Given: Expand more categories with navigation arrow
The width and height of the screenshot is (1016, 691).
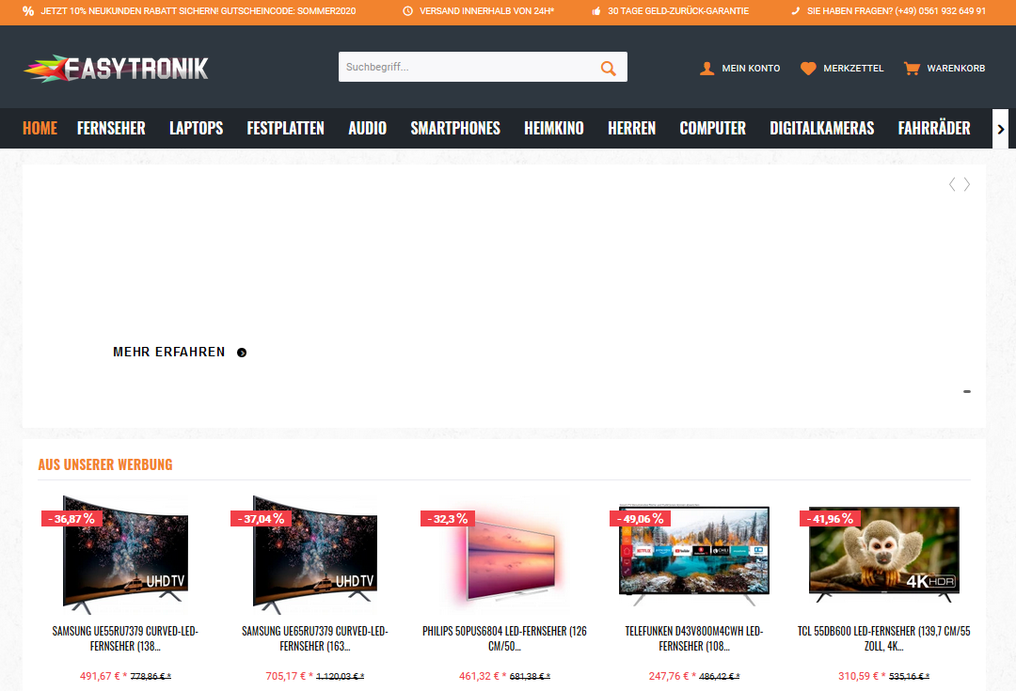Looking at the screenshot, I should pyautogui.click(x=1000, y=129).
